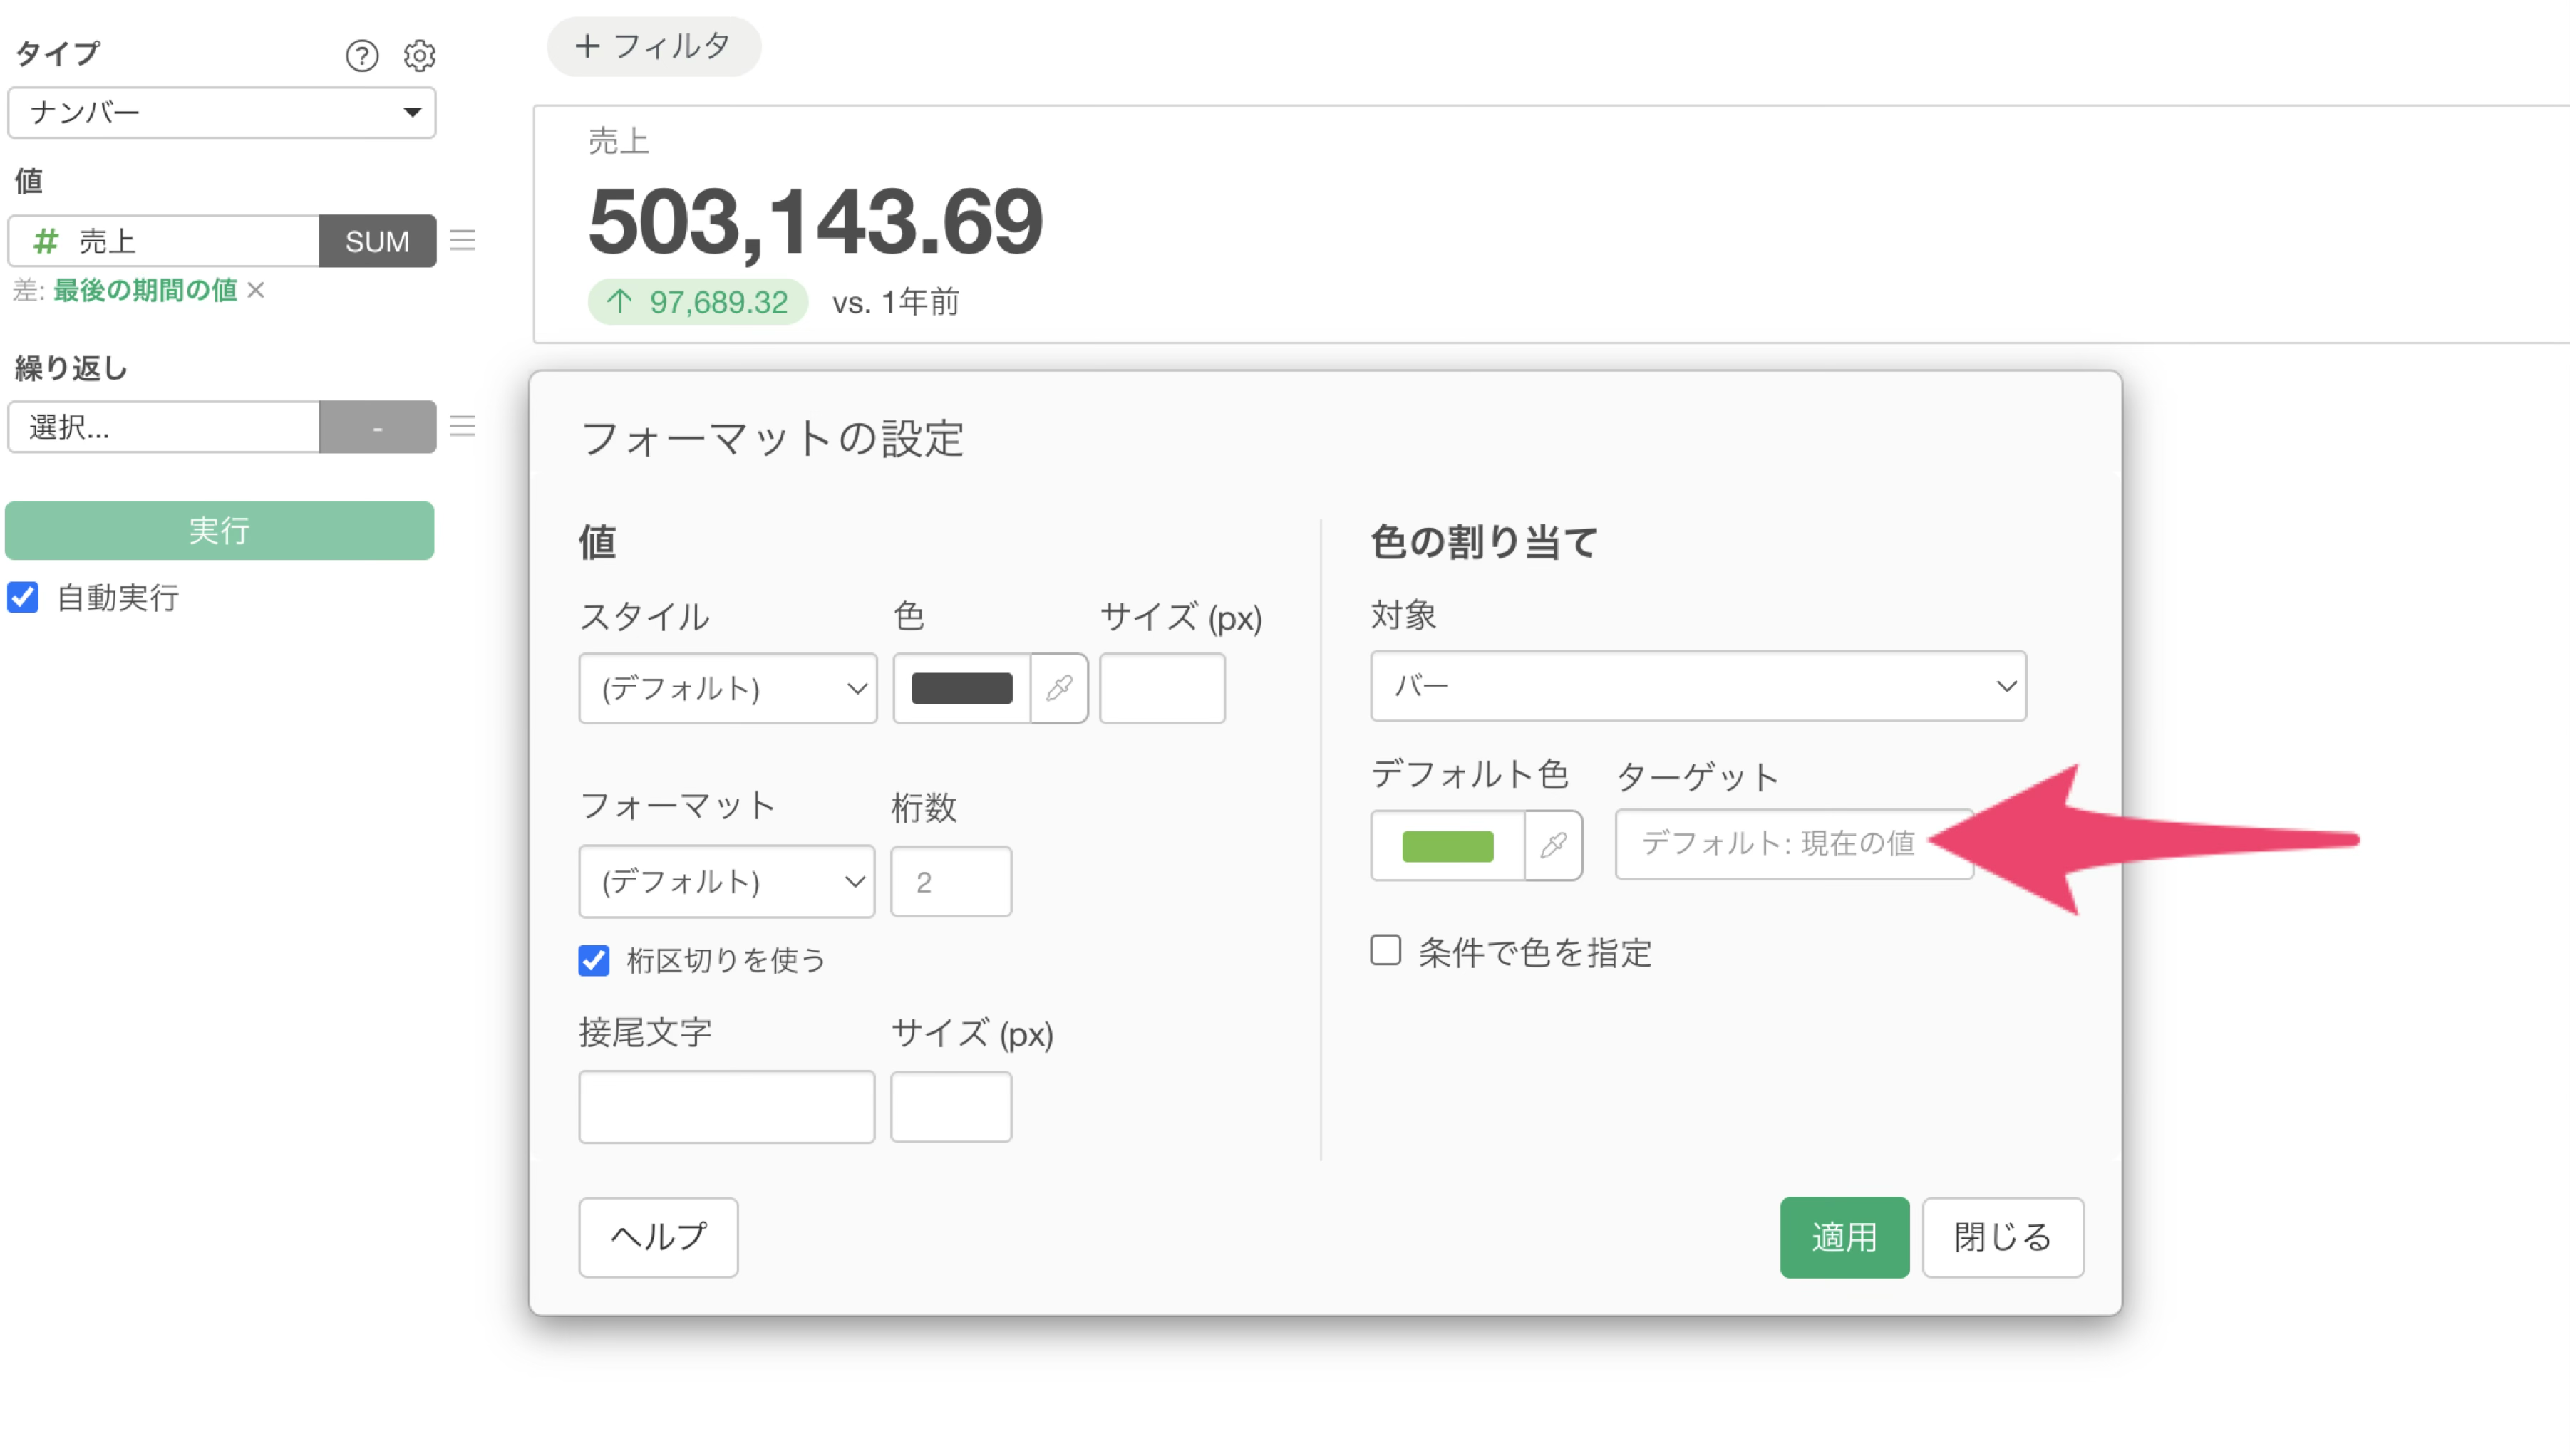The height and width of the screenshot is (1456, 2570).
Task: Uncheck 桁区切りを使う option
Action: pyautogui.click(x=593, y=960)
